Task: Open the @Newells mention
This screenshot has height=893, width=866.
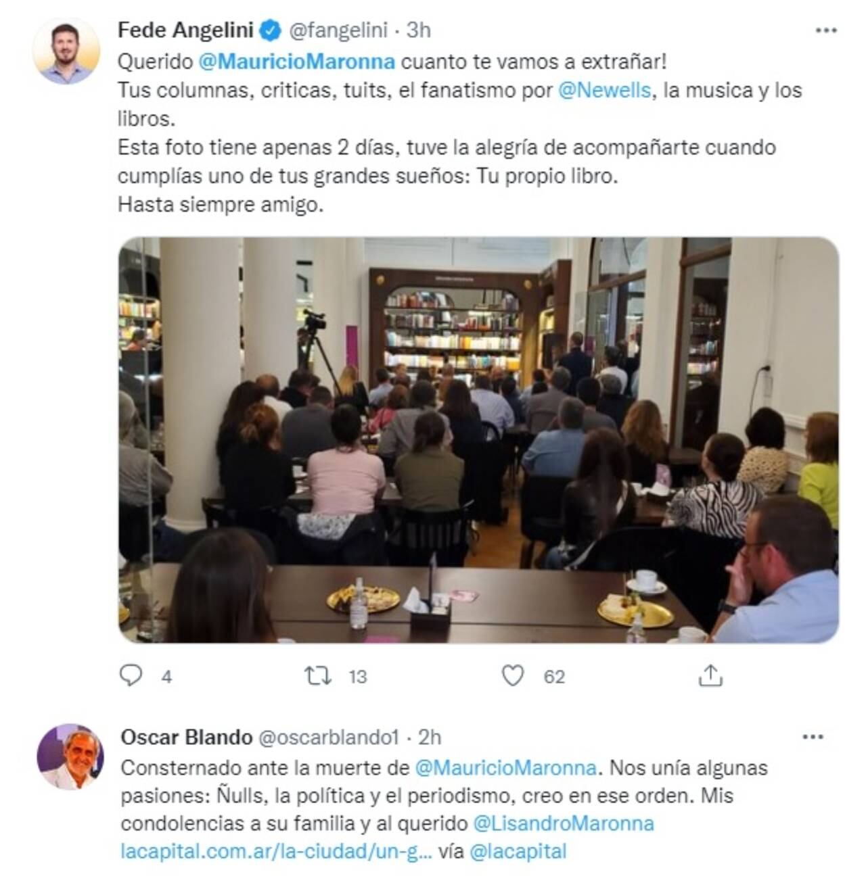Action: tap(605, 90)
